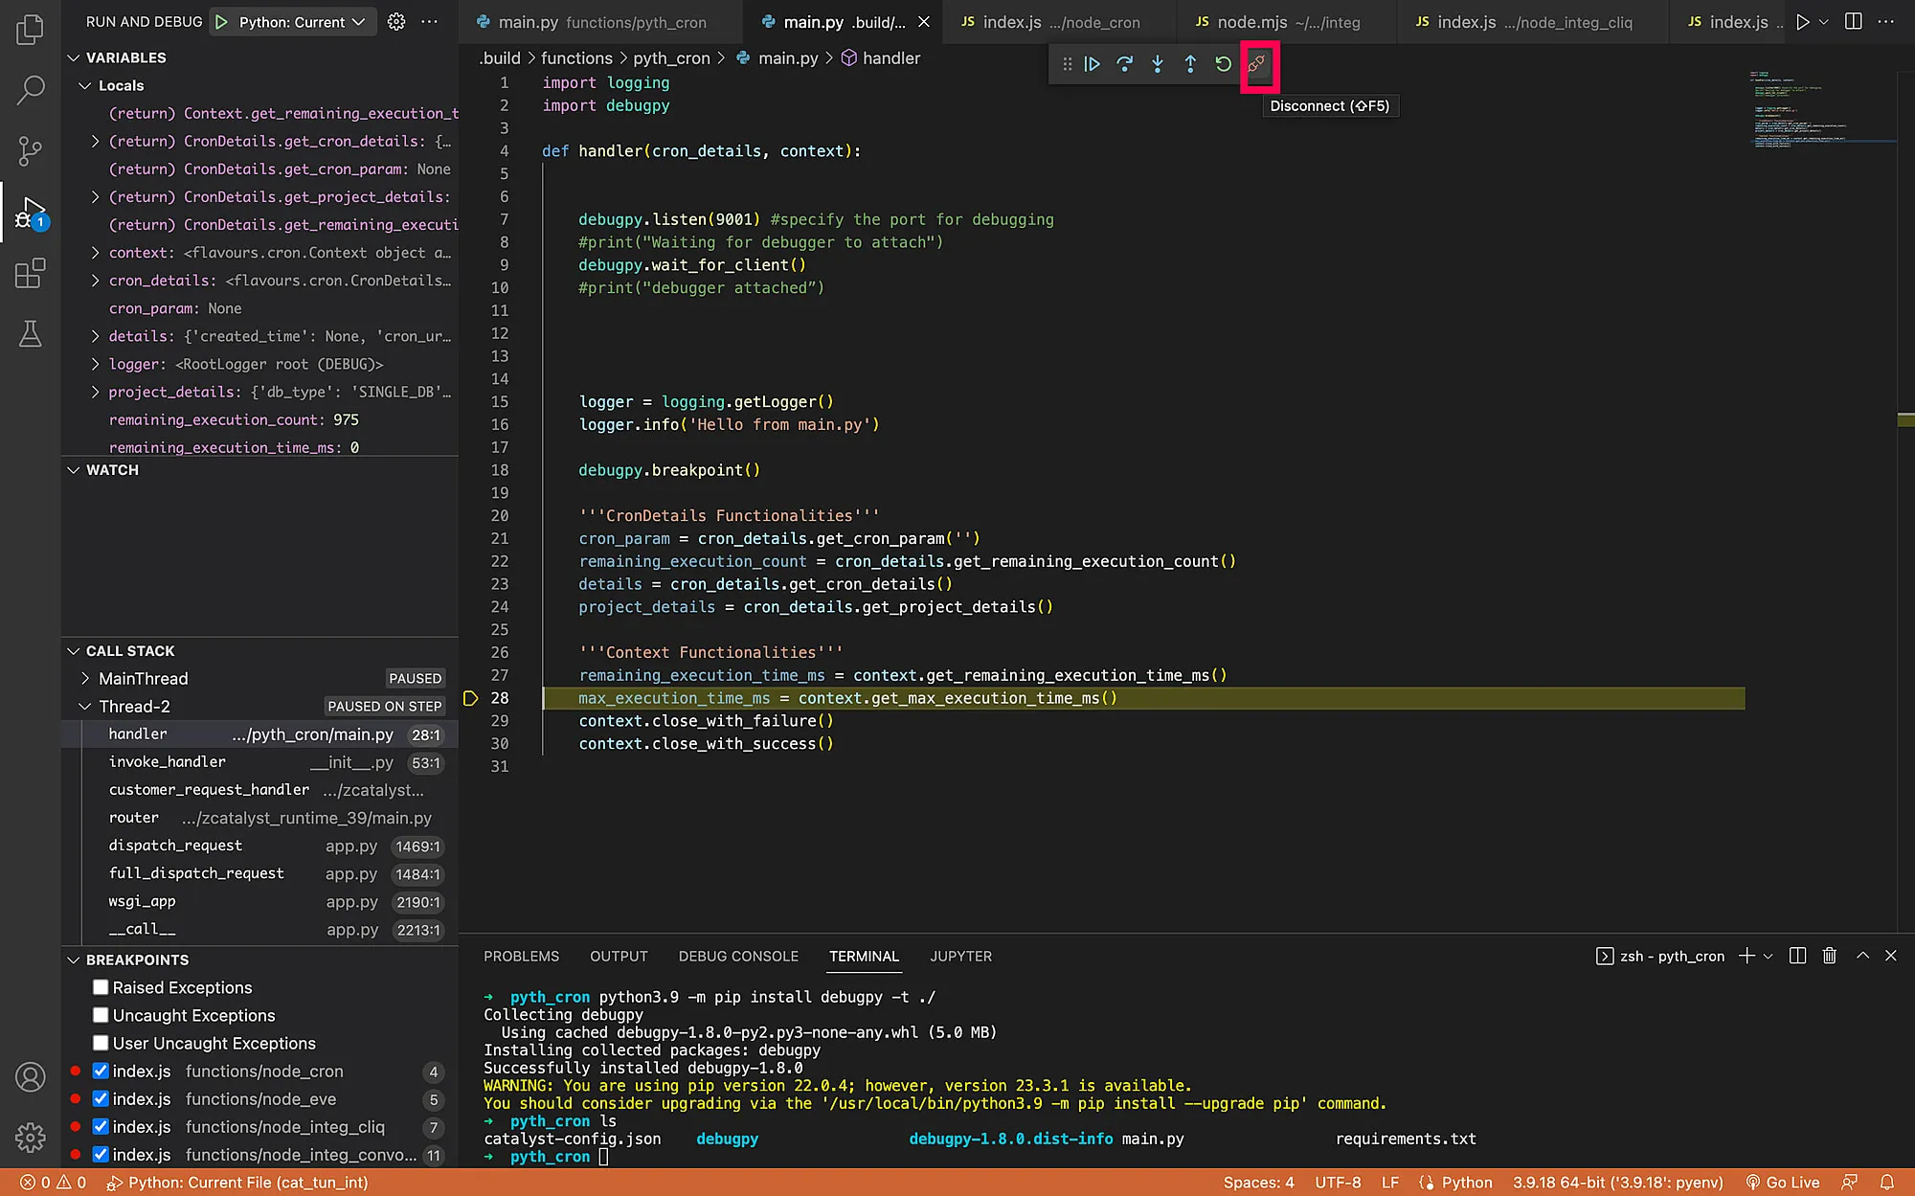Change Spaces: 4 indentation setting
The image size is (1915, 1196).
click(x=1258, y=1183)
